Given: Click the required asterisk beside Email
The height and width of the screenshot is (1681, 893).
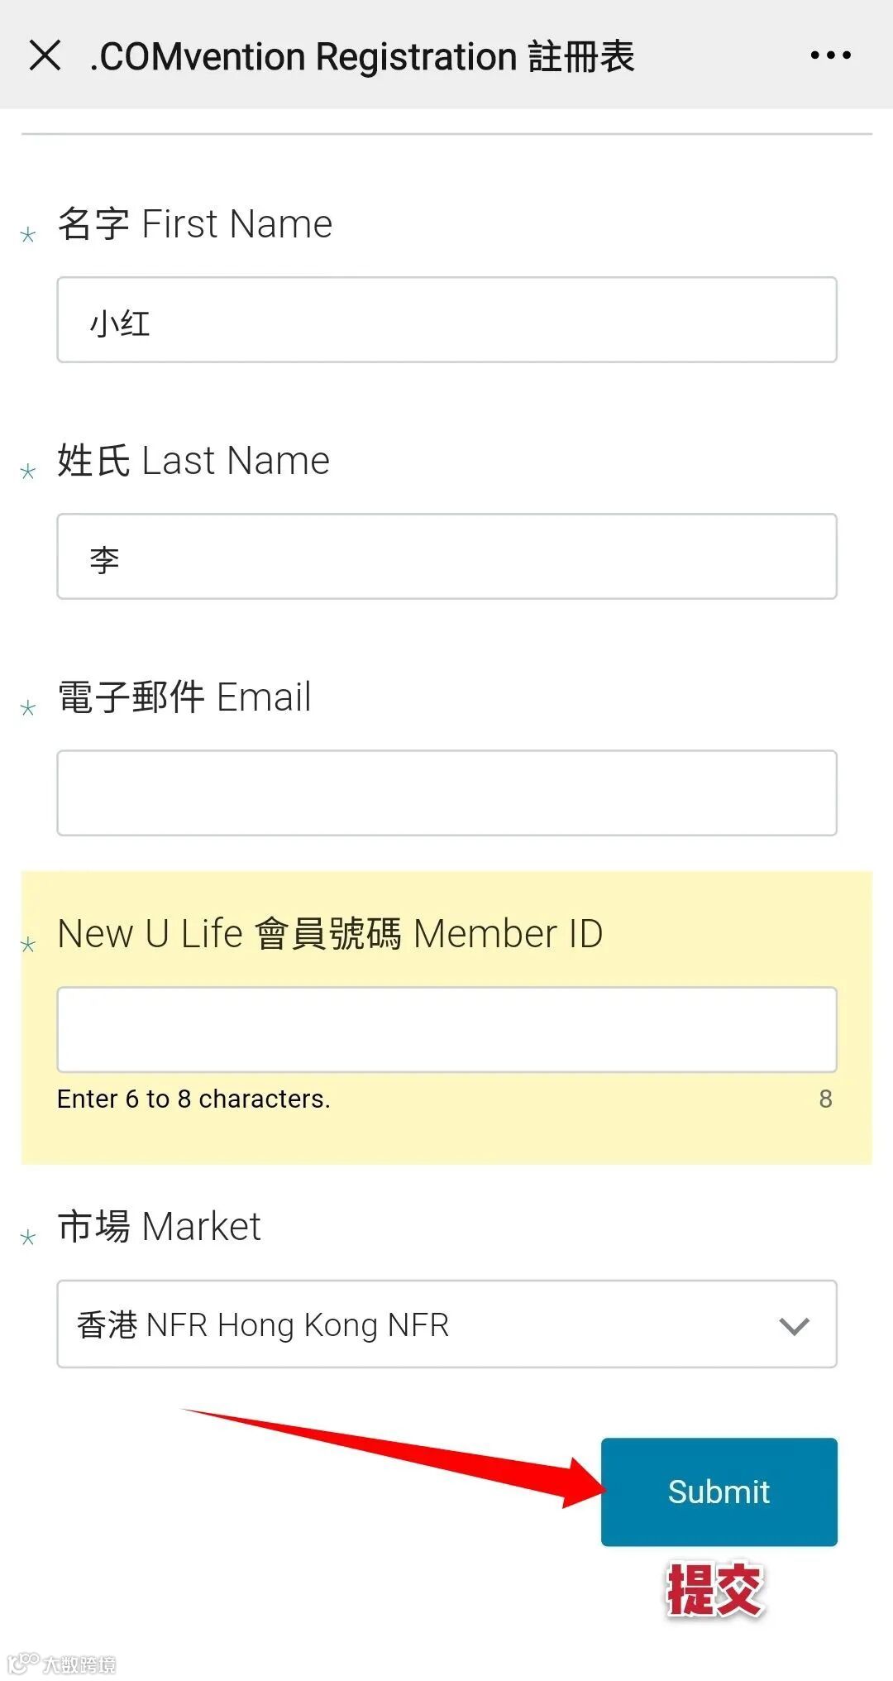Looking at the screenshot, I should click(x=28, y=708).
